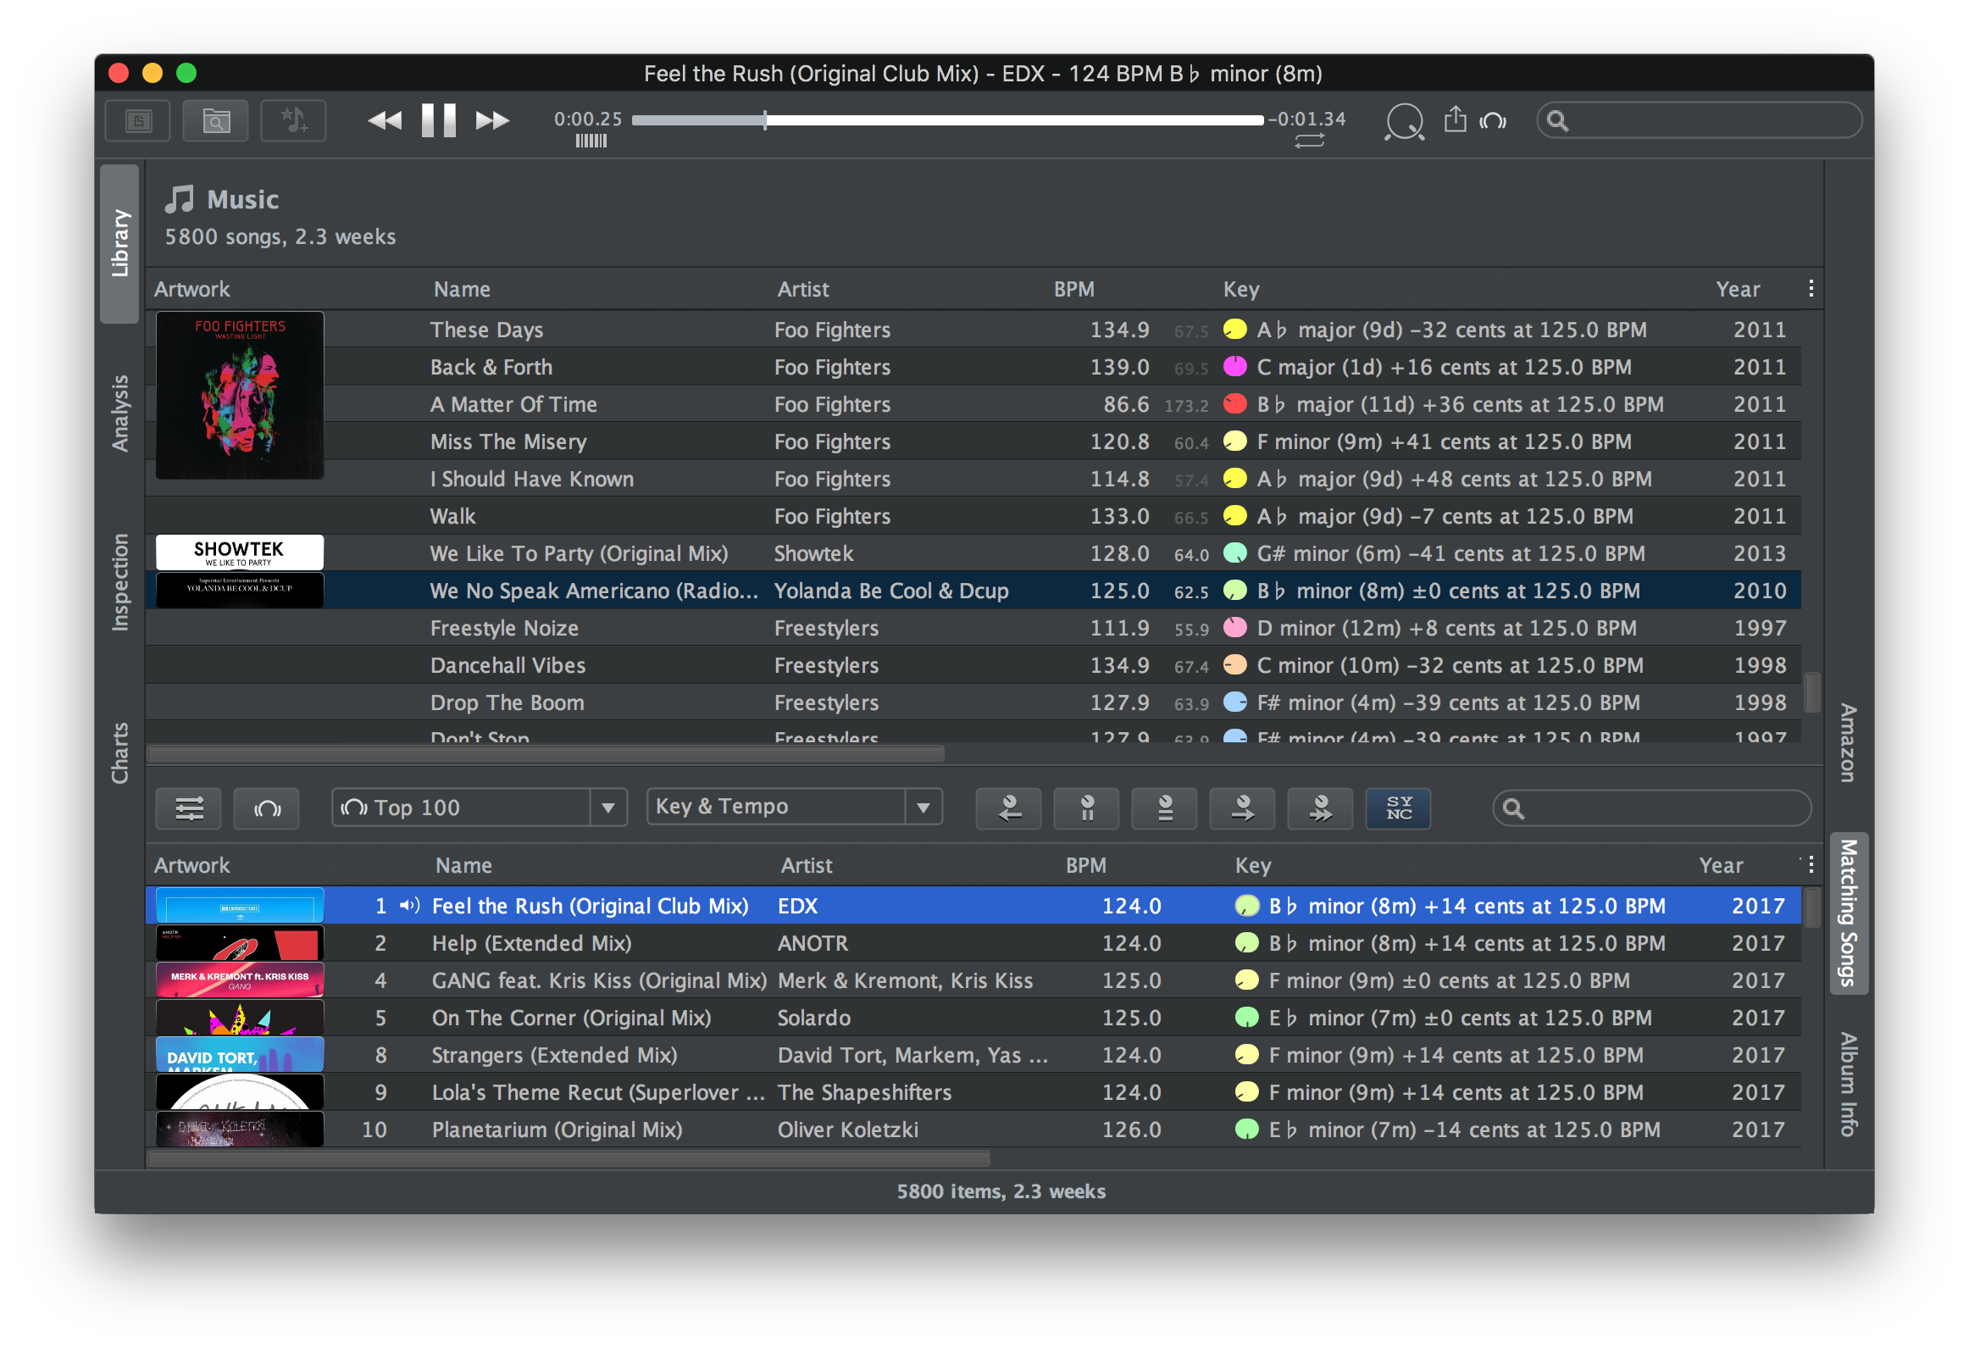Click the round analyze icon in the top toolbar
This screenshot has height=1349, width=1969.
tap(1404, 121)
